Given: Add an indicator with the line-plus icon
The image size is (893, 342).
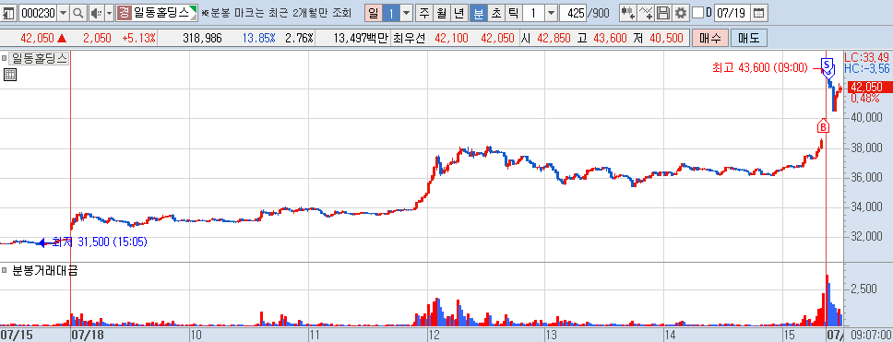Looking at the screenshot, I should pyautogui.click(x=646, y=13).
